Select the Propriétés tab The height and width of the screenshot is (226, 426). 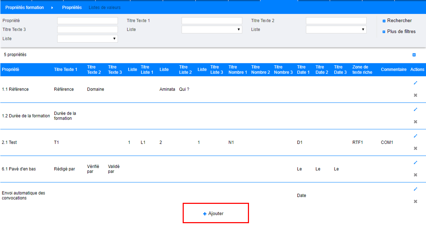tap(72, 7)
